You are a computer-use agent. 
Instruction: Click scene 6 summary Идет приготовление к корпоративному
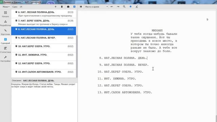45,16
